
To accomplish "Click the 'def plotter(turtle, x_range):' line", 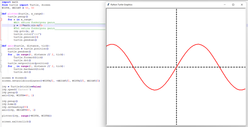I will [x=23, y=14].
